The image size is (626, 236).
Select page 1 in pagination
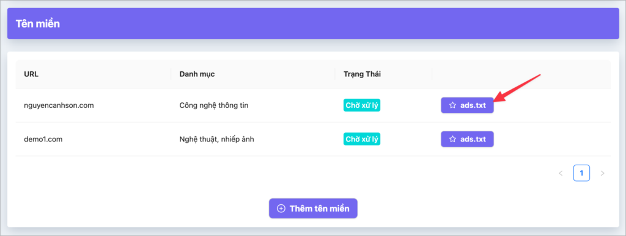click(581, 173)
